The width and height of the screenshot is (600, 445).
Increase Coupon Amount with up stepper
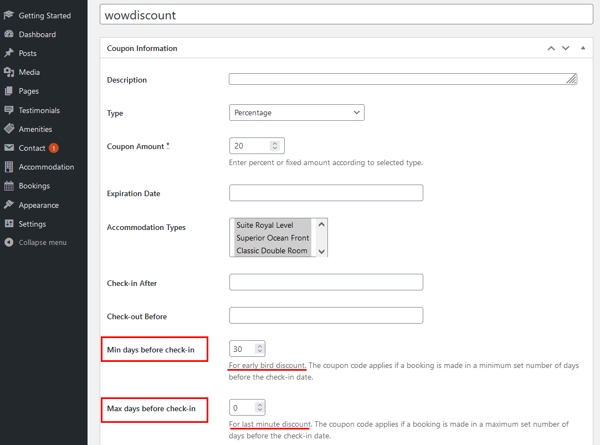275,143
